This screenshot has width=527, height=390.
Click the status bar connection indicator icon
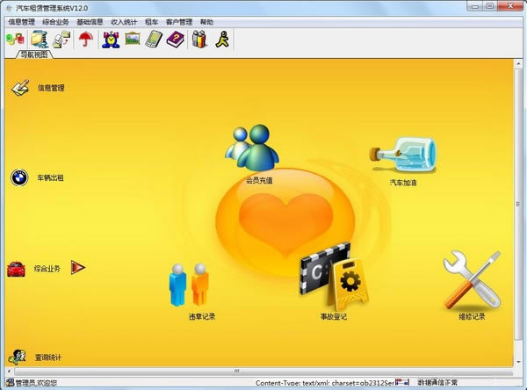coord(402,382)
